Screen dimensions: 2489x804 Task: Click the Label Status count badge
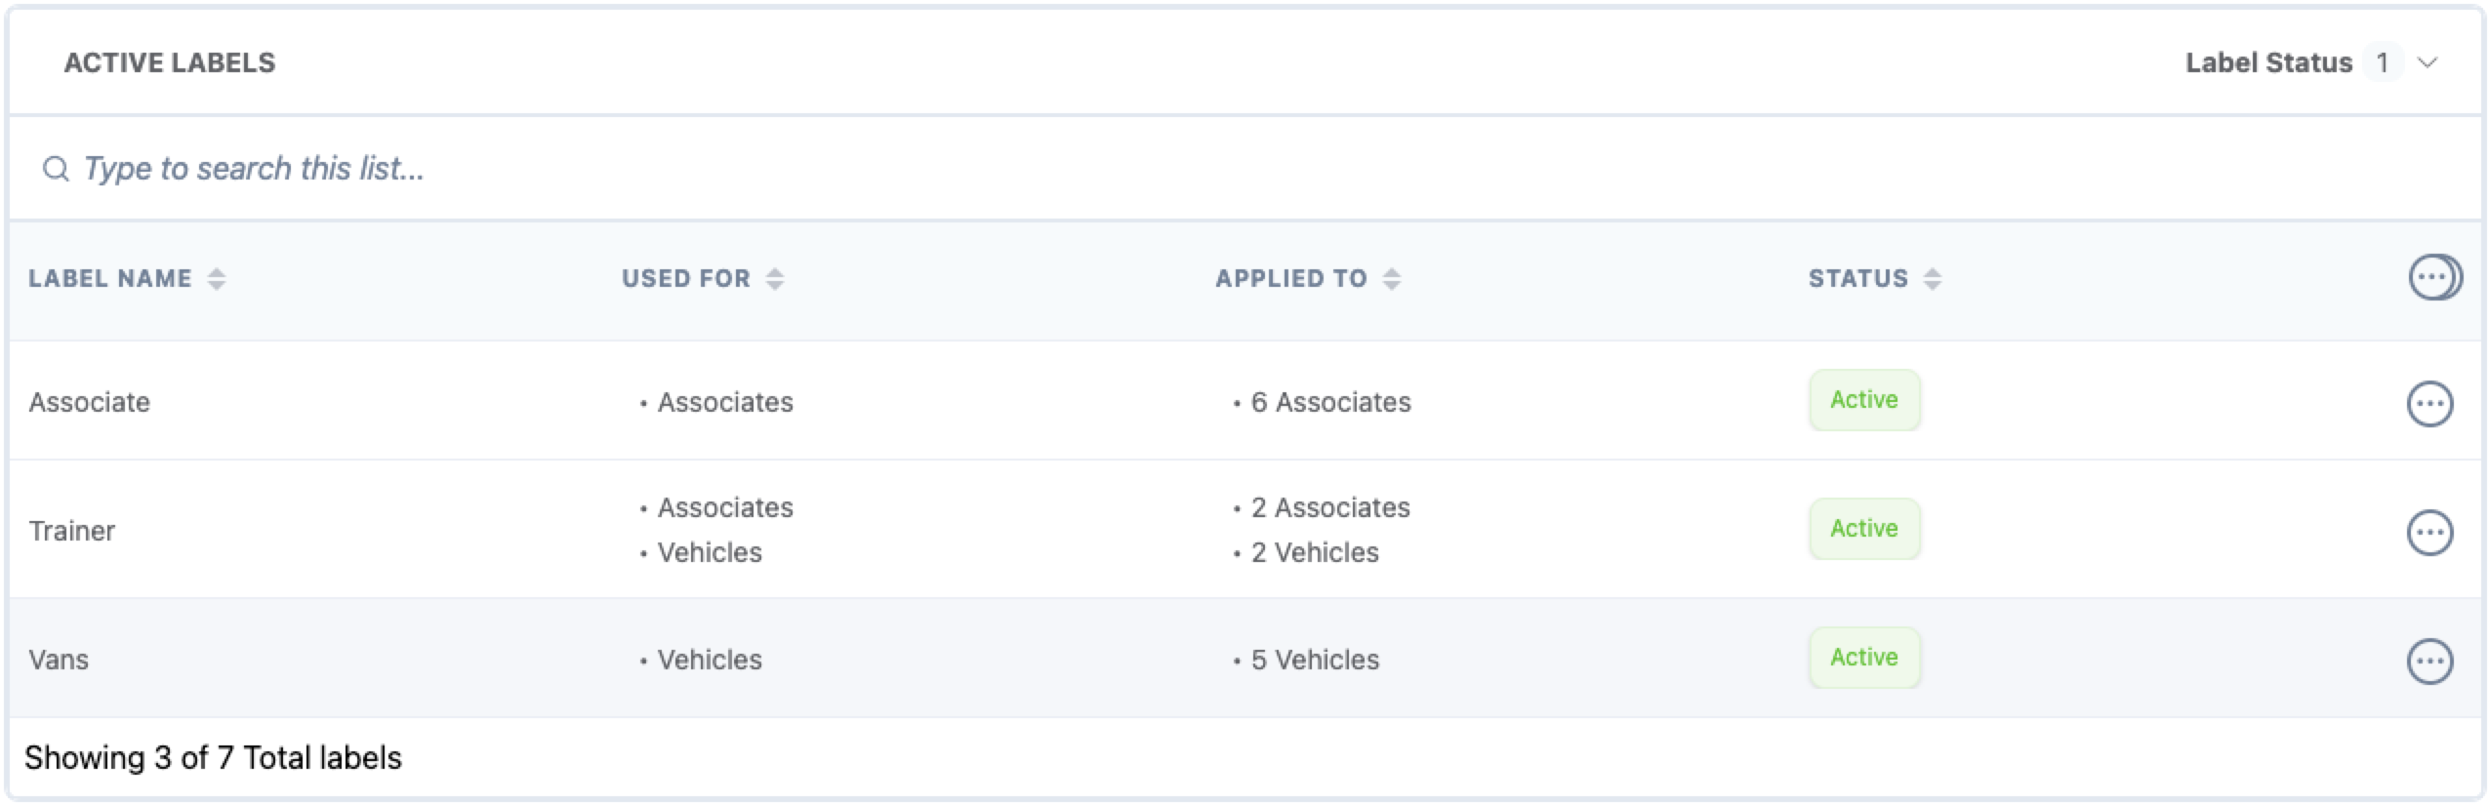(2382, 63)
